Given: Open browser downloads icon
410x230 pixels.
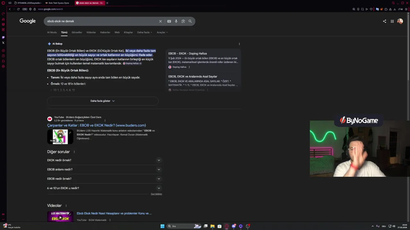Looking at the screenshot, I should click(395, 9).
